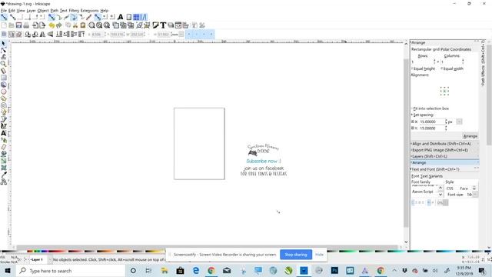
Task: Select the Ellipse tool
Action: tap(3, 92)
